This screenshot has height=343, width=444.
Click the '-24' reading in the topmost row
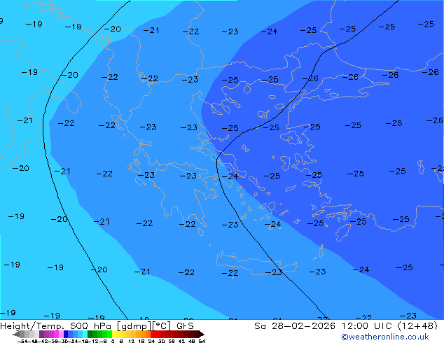pos(269,31)
